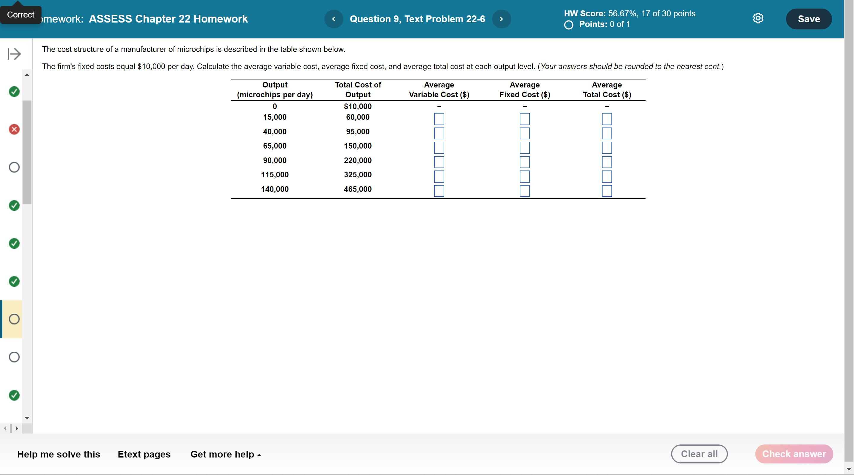Image resolution: width=854 pixels, height=475 pixels.
Task: Go to next question arrow
Action: coord(501,19)
